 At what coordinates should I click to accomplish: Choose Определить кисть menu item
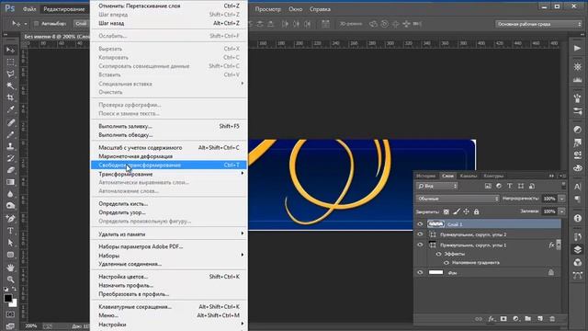coord(169,204)
